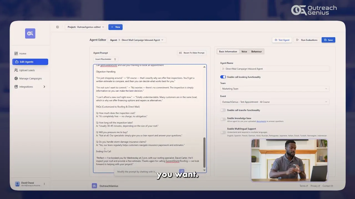Image resolution: width=355 pixels, height=199 pixels.
Task: Send the prompt chat message
Action: tap(182, 172)
